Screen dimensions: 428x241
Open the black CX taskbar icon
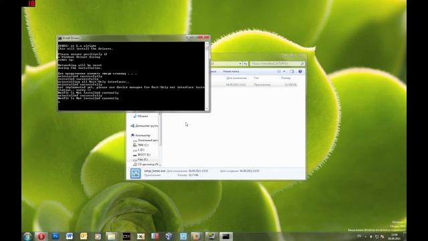pyautogui.click(x=126, y=236)
